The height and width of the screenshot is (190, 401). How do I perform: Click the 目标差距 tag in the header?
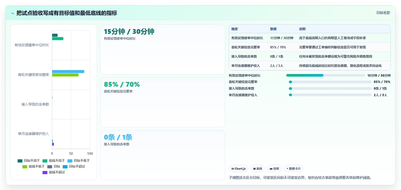(x=383, y=13)
